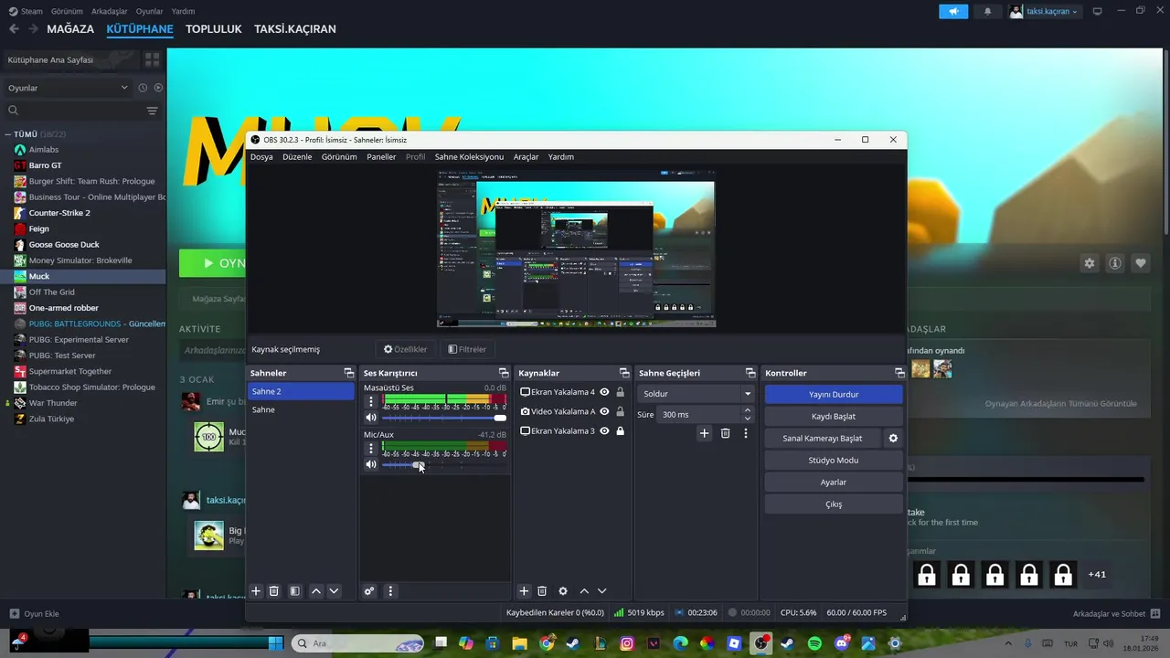Open Steam library grid view icon
The width and height of the screenshot is (1170, 658).
[x=152, y=59]
